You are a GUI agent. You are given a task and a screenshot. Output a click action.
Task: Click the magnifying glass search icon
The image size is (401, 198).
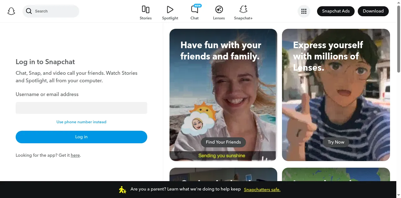29,11
